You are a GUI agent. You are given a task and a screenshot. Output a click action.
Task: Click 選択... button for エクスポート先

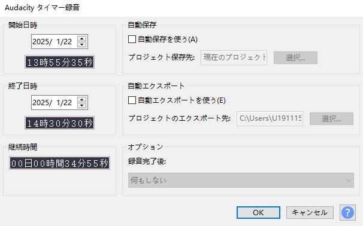pyautogui.click(x=331, y=119)
